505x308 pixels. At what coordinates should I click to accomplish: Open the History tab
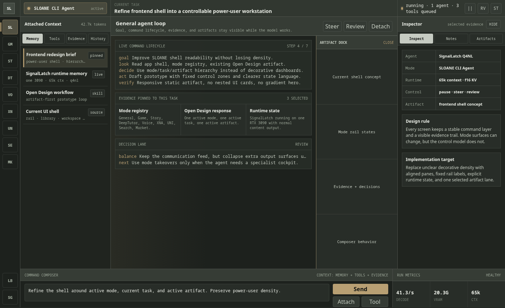click(98, 39)
